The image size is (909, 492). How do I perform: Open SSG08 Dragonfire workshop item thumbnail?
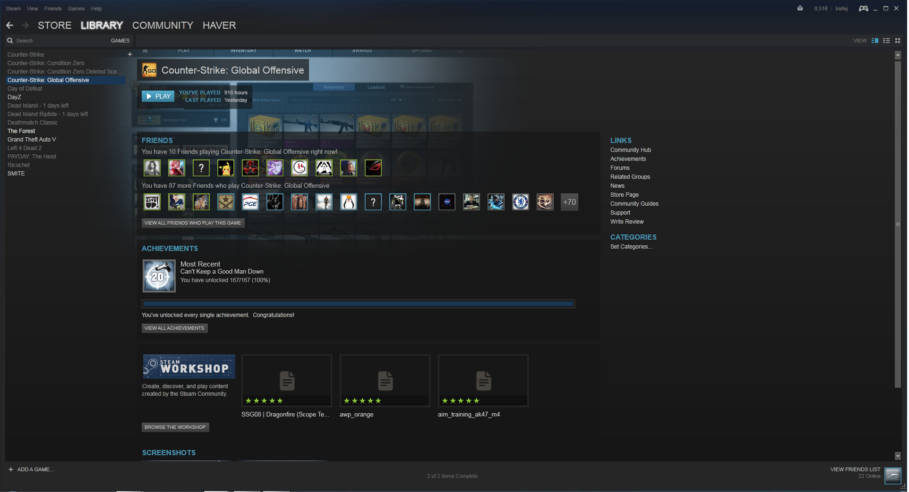pyautogui.click(x=287, y=380)
